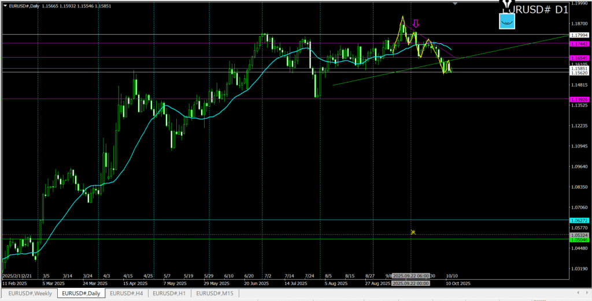Click the magenta down arrow marker
The width and height of the screenshot is (592, 301).
(x=416, y=24)
